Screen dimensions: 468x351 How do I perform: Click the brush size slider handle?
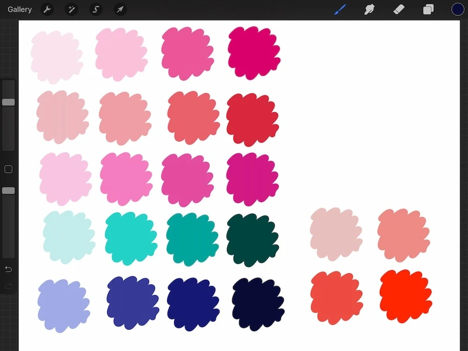pos(8,102)
